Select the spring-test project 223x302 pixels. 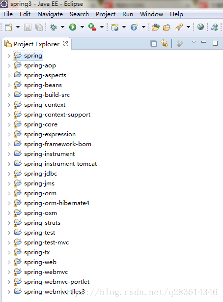point(40,233)
